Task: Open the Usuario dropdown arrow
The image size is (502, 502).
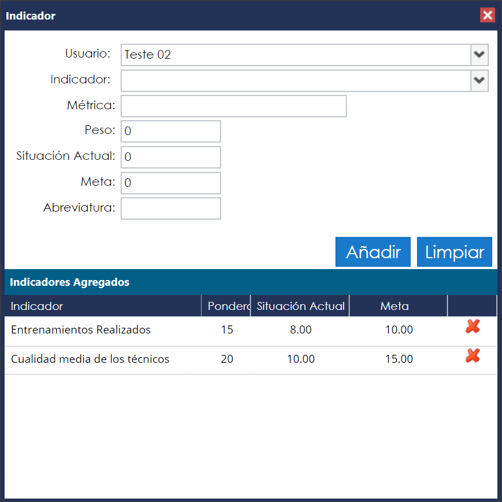Action: (x=479, y=55)
